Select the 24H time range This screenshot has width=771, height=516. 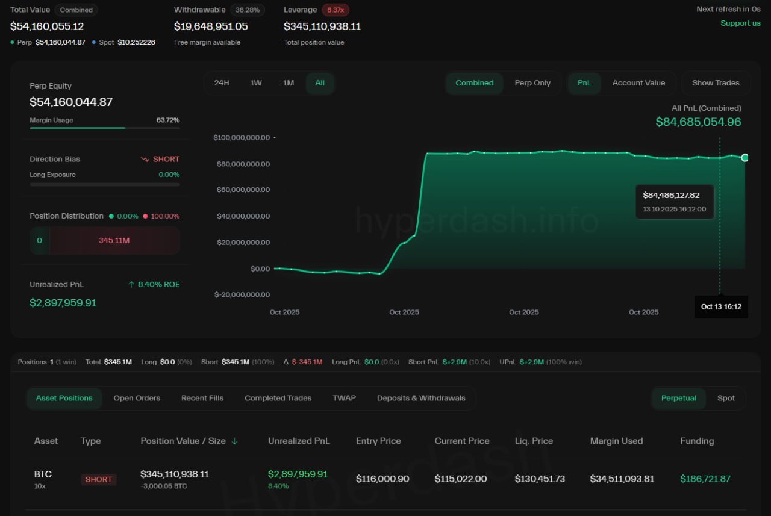(x=222, y=83)
